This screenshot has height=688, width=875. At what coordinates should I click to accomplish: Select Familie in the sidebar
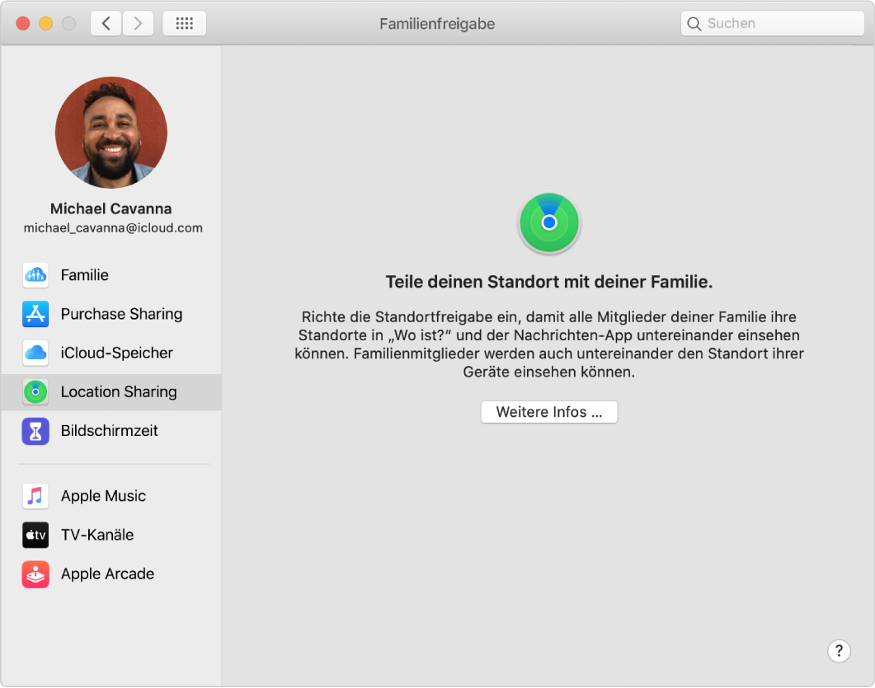coord(111,275)
